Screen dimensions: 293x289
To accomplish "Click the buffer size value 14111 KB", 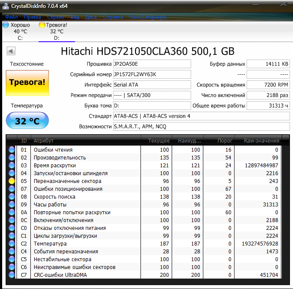I will [268, 64].
